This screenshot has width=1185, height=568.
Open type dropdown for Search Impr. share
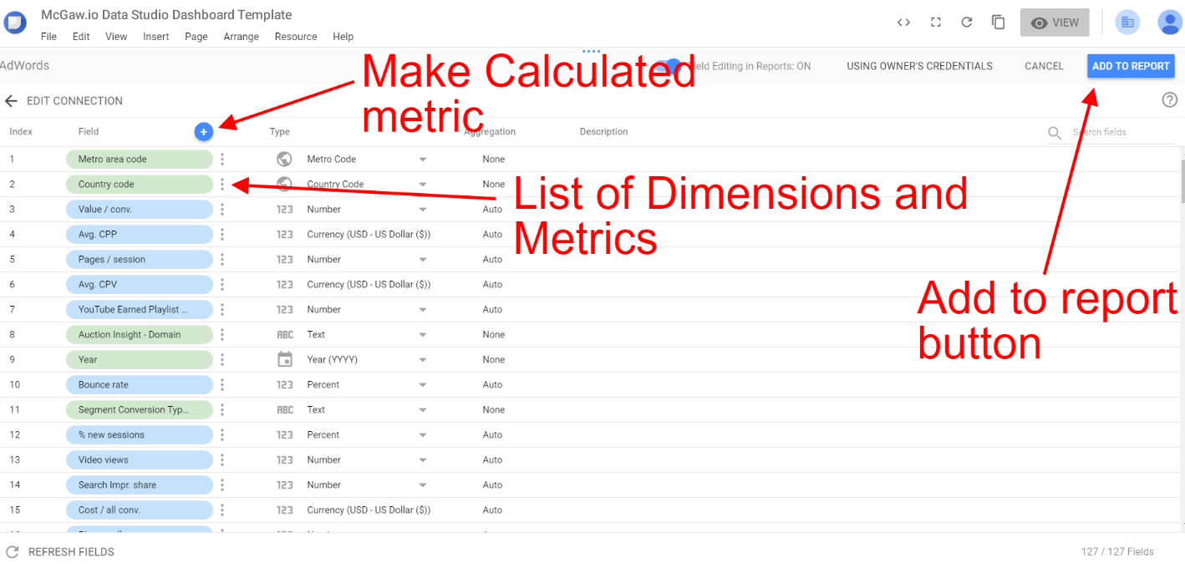pyautogui.click(x=423, y=485)
